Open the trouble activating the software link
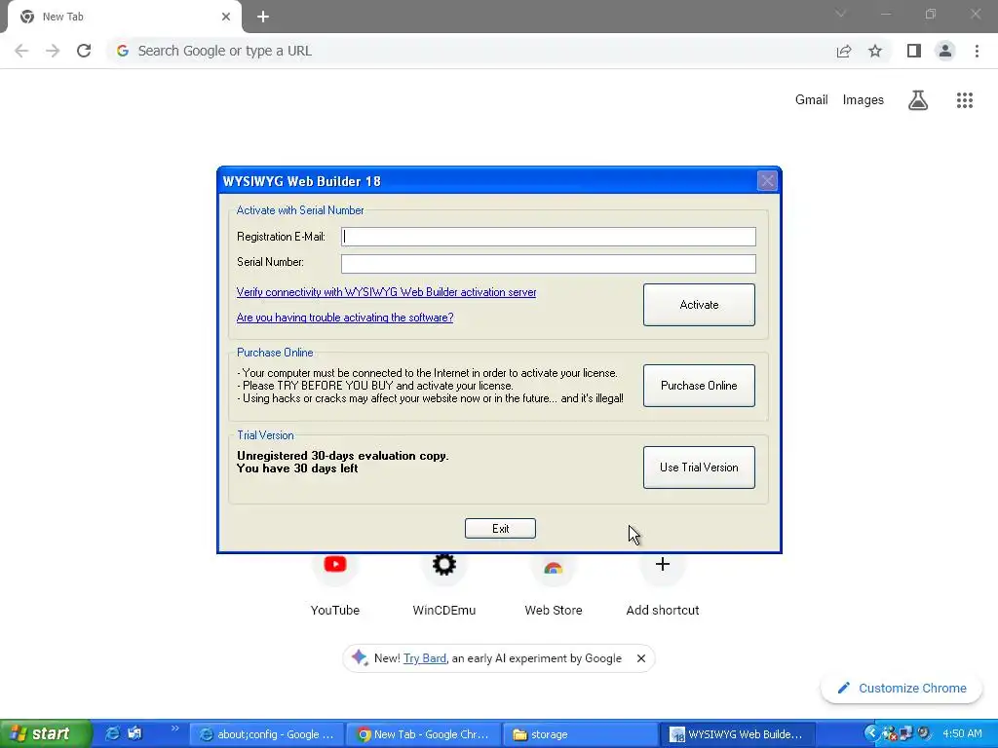This screenshot has height=748, width=998. pos(345,318)
